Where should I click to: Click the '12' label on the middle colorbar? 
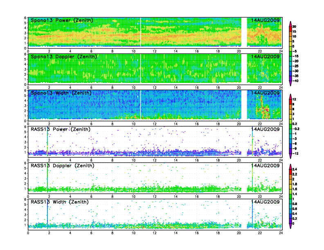tap(294, 99)
